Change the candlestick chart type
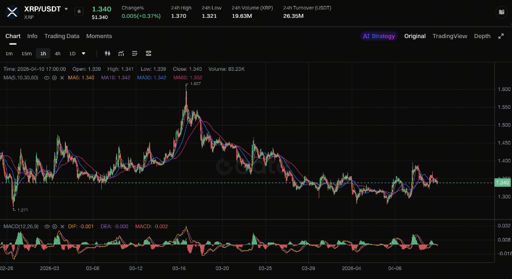Screen dimensions: 512x279 point(107,54)
